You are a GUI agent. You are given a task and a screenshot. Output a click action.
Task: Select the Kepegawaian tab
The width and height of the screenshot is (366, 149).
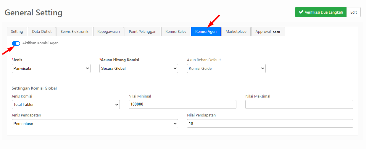click(109, 31)
